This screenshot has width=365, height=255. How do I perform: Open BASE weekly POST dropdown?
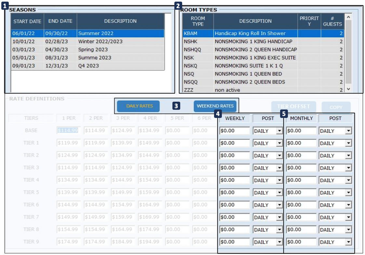pyautogui.click(x=279, y=131)
